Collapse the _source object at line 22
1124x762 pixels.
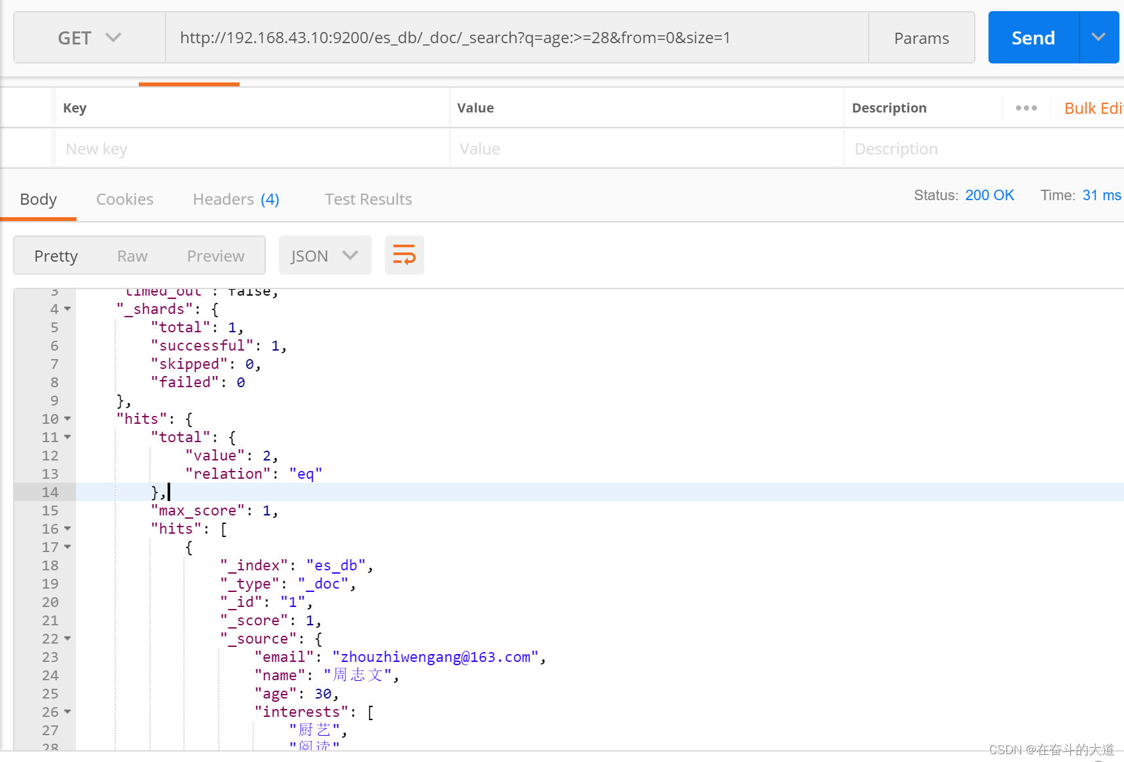click(x=67, y=638)
